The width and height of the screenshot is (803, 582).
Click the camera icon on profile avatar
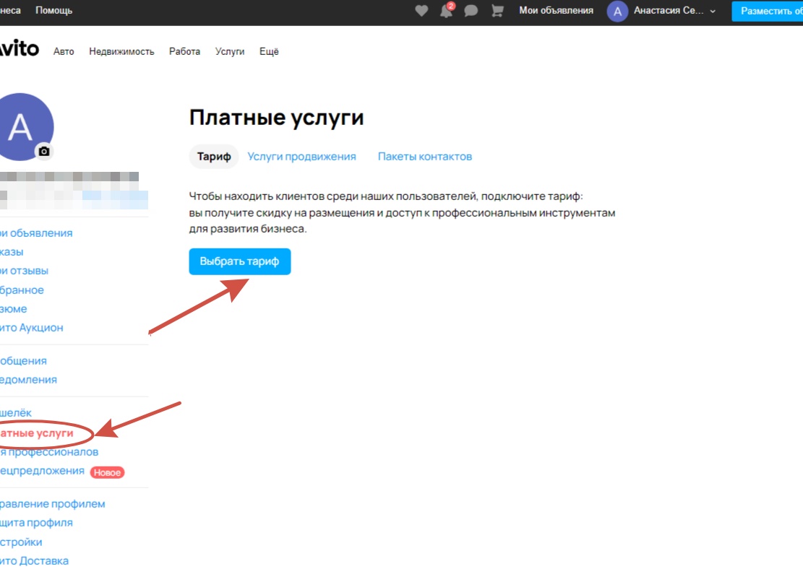coord(45,152)
